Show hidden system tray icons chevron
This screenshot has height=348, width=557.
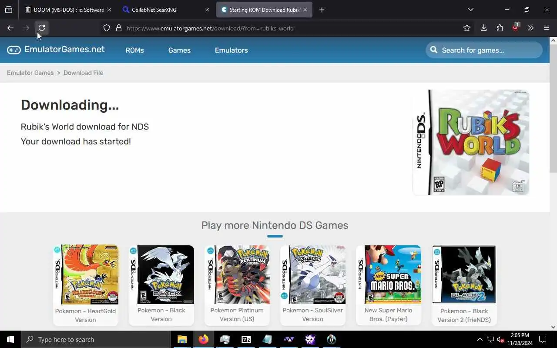click(480, 339)
